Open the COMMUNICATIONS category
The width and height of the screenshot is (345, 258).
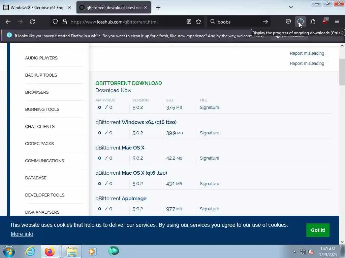[x=44, y=161]
